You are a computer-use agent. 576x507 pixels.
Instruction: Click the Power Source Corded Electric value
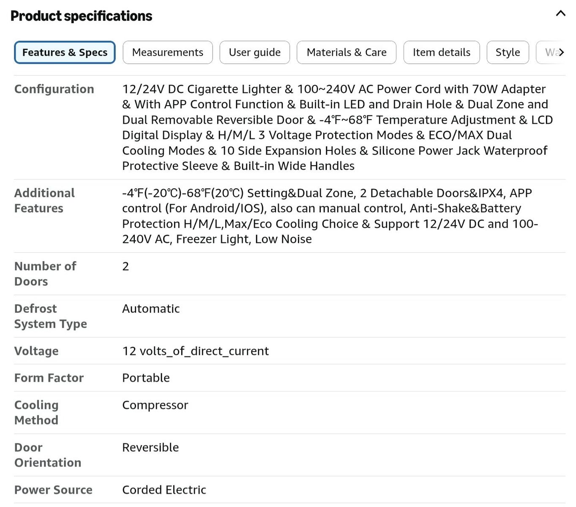click(x=164, y=490)
